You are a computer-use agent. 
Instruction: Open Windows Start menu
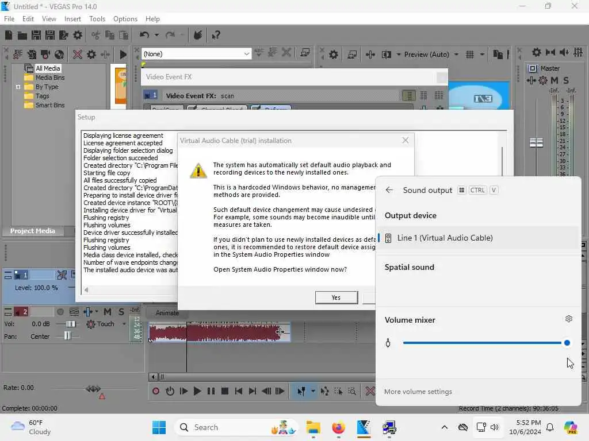pos(159,427)
